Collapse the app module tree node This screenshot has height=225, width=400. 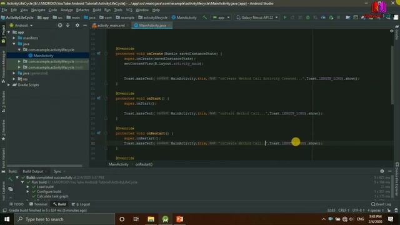(x=9, y=32)
